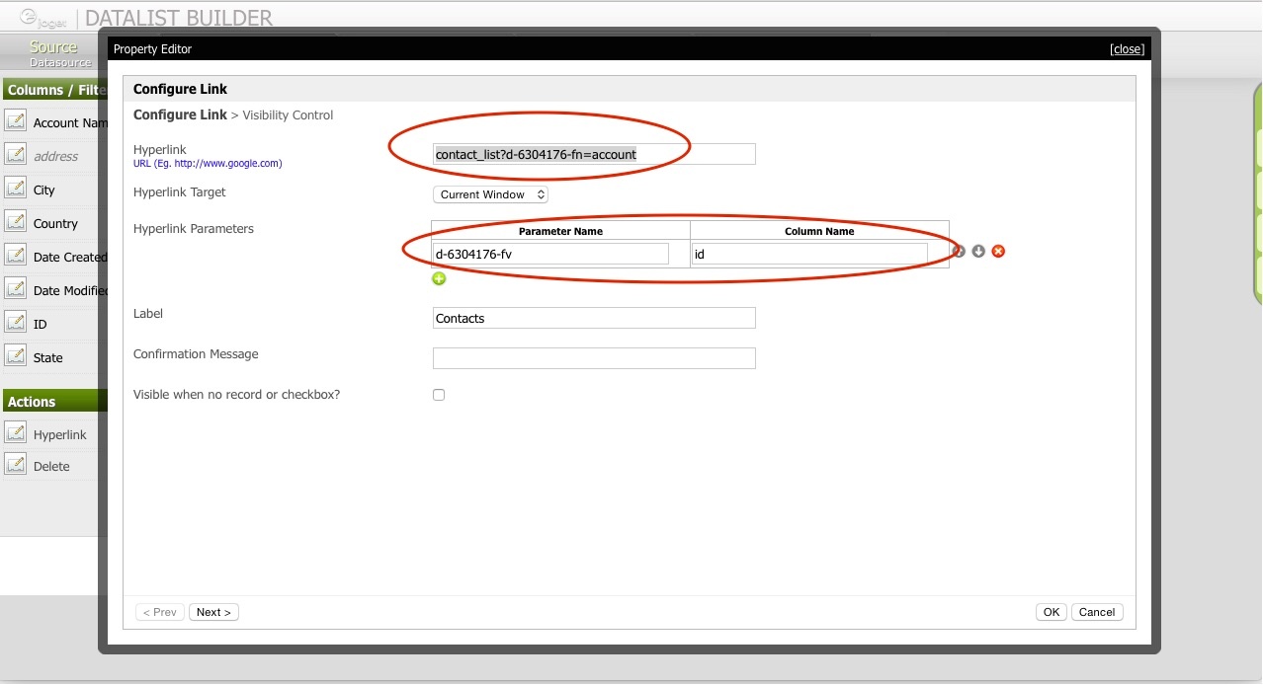Click the edit icon beside Hyperlink action
Image resolution: width=1263 pixels, height=685 pixels.
(15, 433)
